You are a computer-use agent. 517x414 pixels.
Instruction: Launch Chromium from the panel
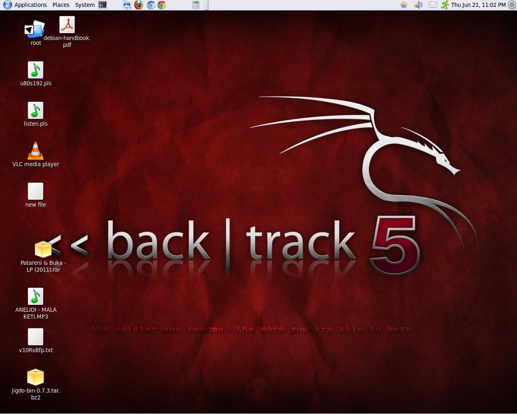(151, 5)
